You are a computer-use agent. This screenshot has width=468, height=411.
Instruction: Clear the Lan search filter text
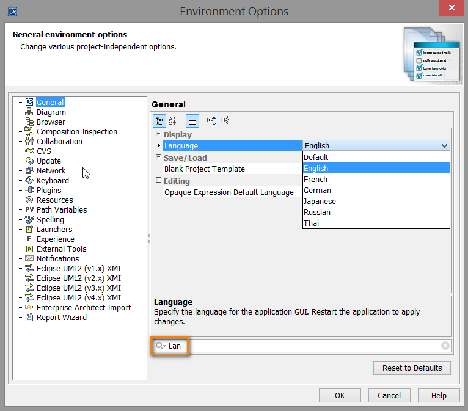click(x=445, y=346)
